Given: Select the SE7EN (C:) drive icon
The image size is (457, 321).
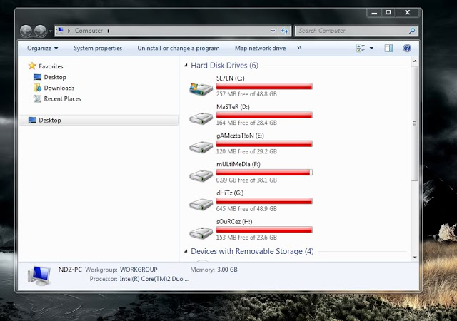Looking at the screenshot, I should pyautogui.click(x=201, y=88).
